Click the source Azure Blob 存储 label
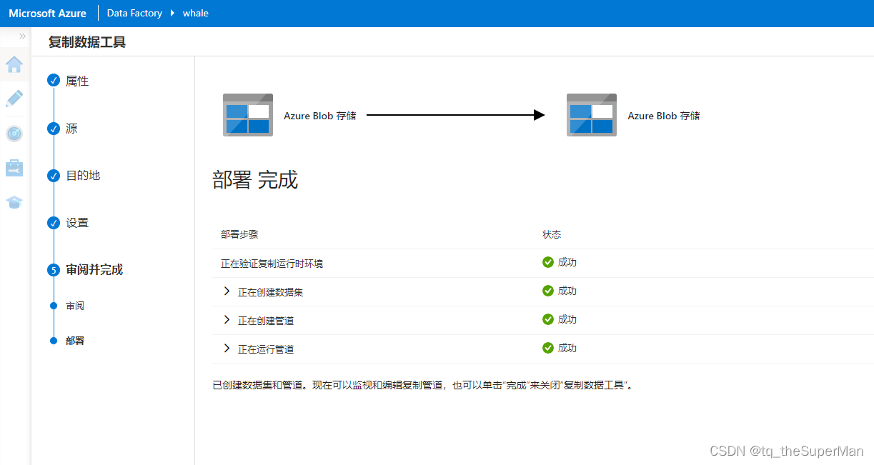The width and height of the screenshot is (874, 465). point(319,116)
